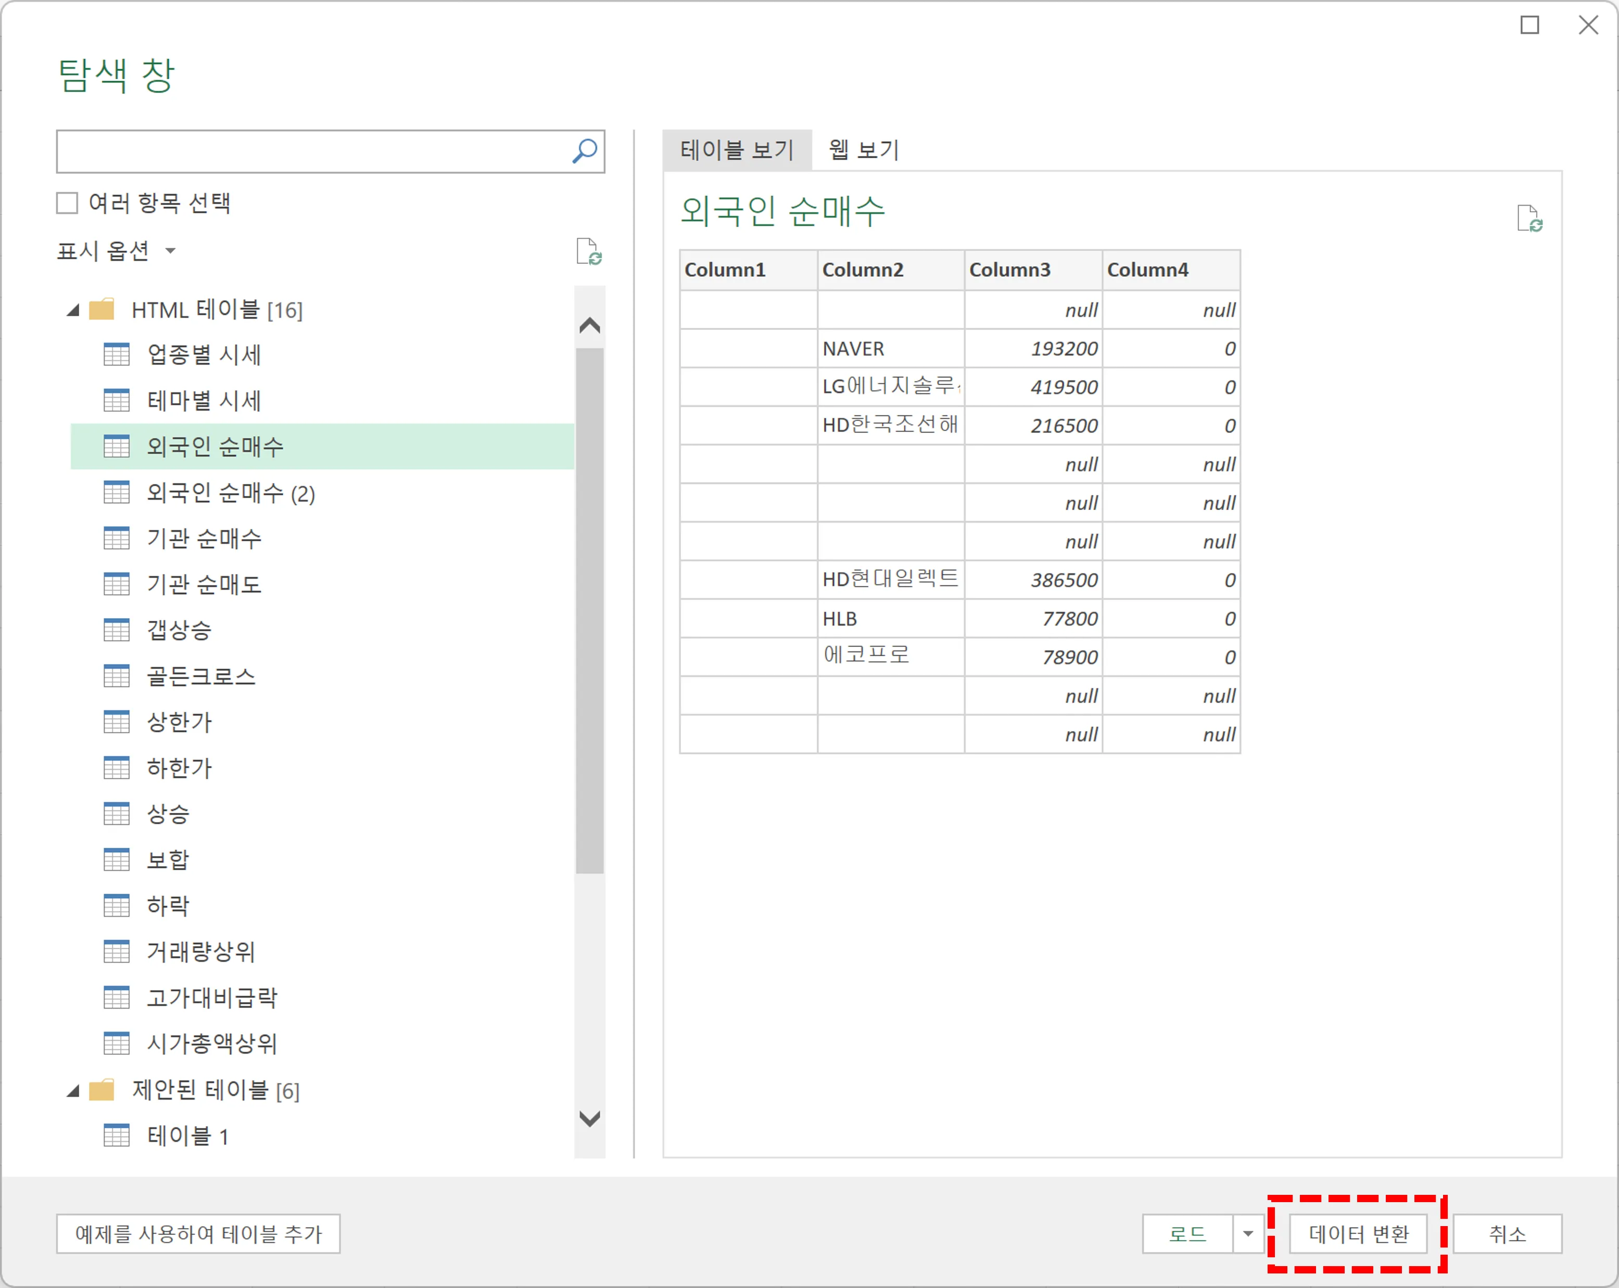Click the table icon for 고가대비급락
Image resolution: width=1619 pixels, height=1288 pixels.
pyautogui.click(x=117, y=998)
